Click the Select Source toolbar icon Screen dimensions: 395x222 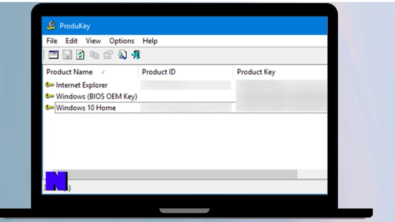[x=53, y=55]
